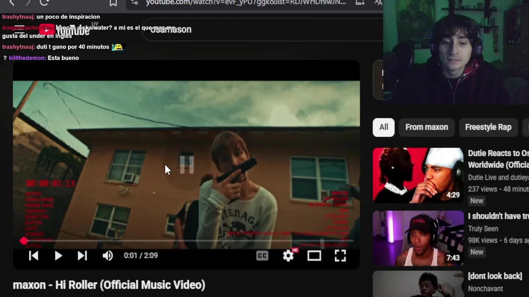Open the Truly Seen channel name
Screen dimensions: 529x297
click(x=483, y=229)
